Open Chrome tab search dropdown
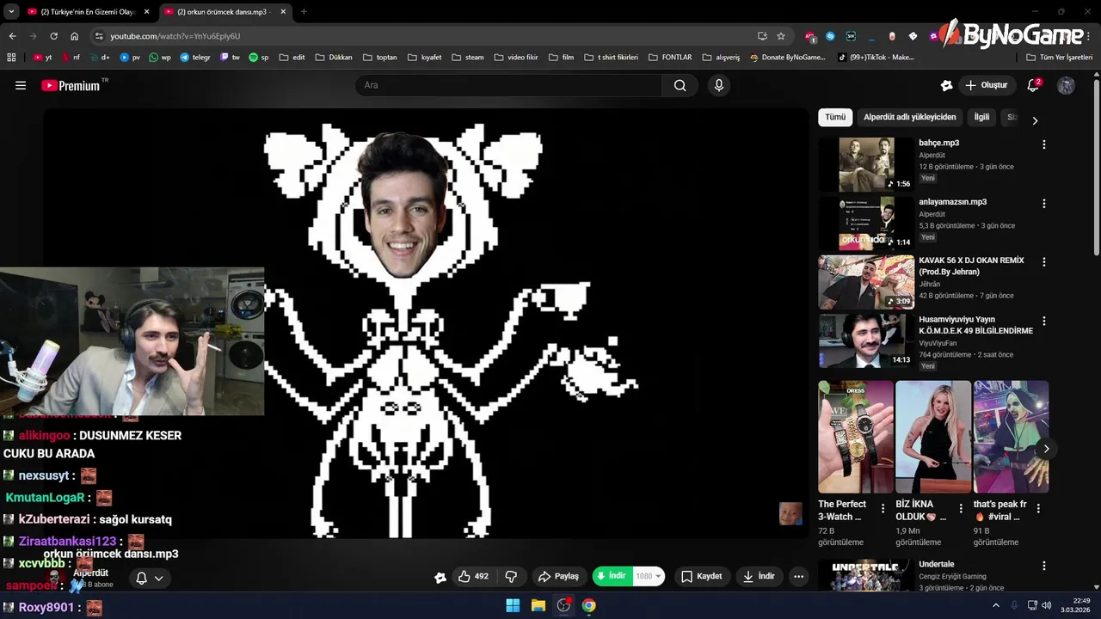This screenshot has width=1101, height=619. 11,12
